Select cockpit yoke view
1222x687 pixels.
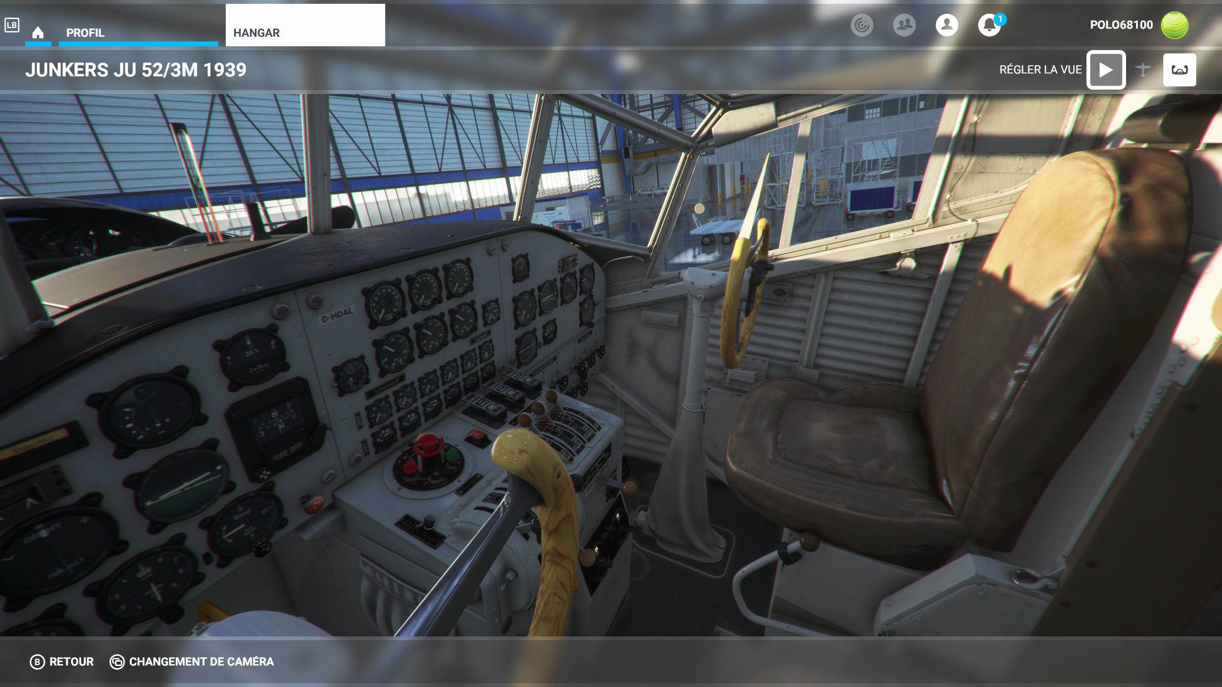(x=1179, y=70)
